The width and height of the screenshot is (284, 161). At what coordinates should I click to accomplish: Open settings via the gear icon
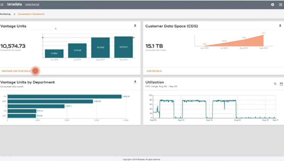273,5
